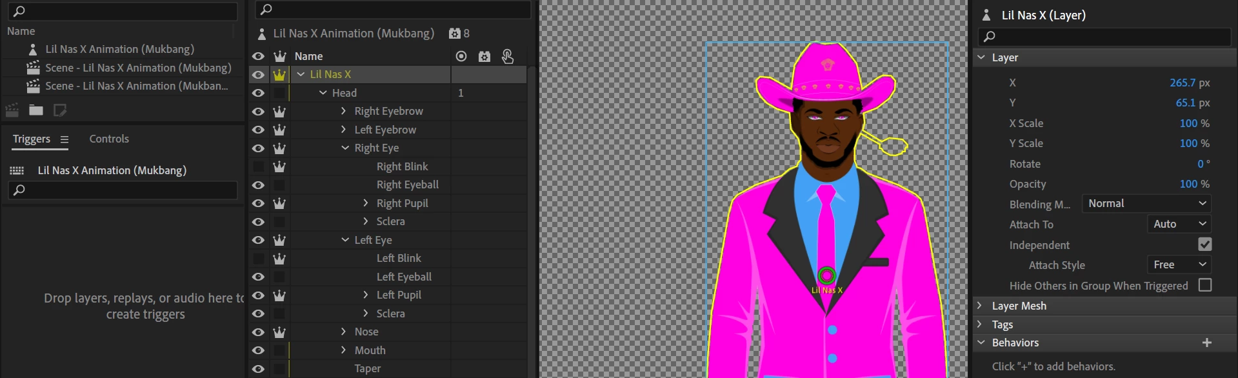Show the Right Blink layer visibility
Screen dimensions: 1238x378
coord(258,166)
